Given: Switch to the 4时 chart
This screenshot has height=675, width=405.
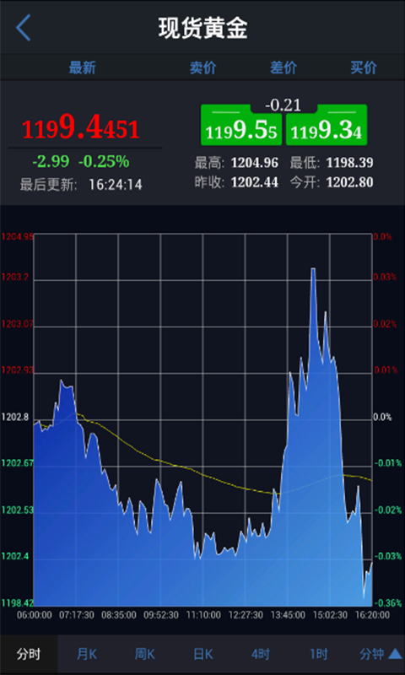Looking at the screenshot, I should (x=261, y=655).
